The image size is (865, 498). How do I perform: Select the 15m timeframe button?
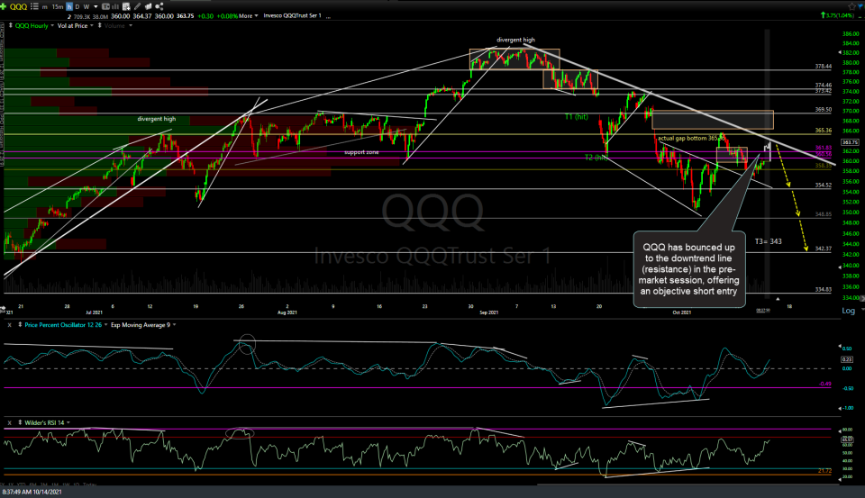58,6
